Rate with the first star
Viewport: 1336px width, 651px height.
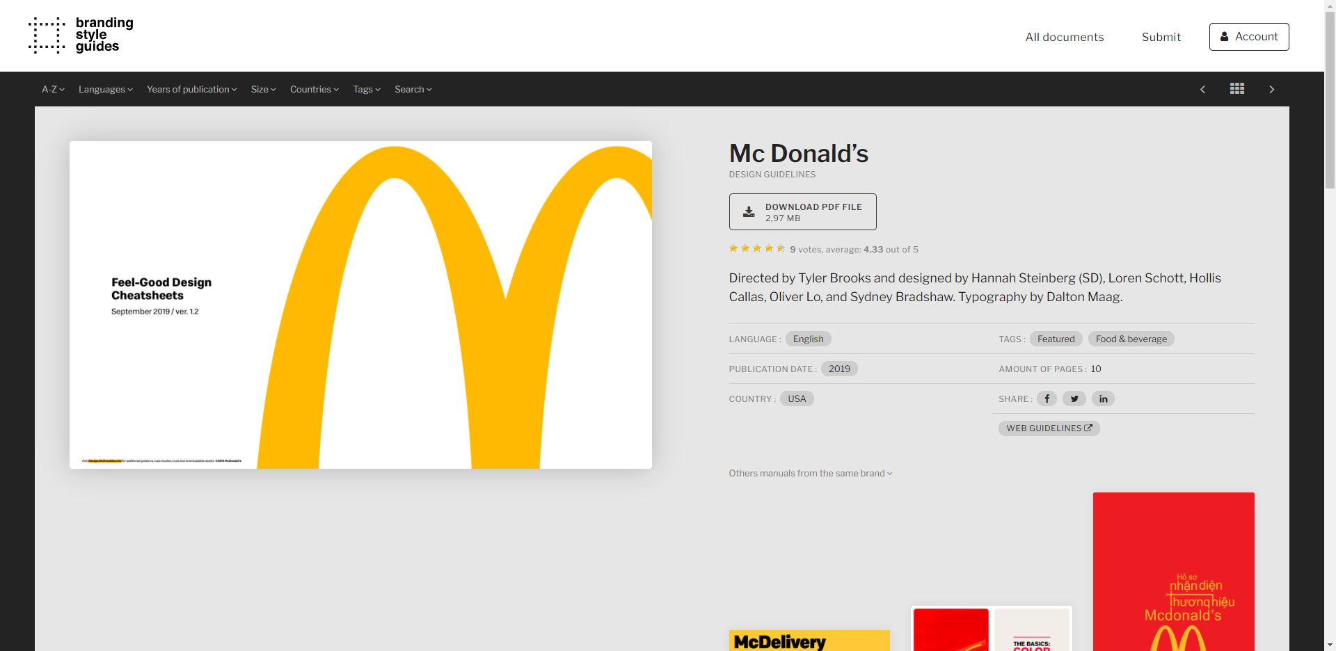[x=733, y=248]
